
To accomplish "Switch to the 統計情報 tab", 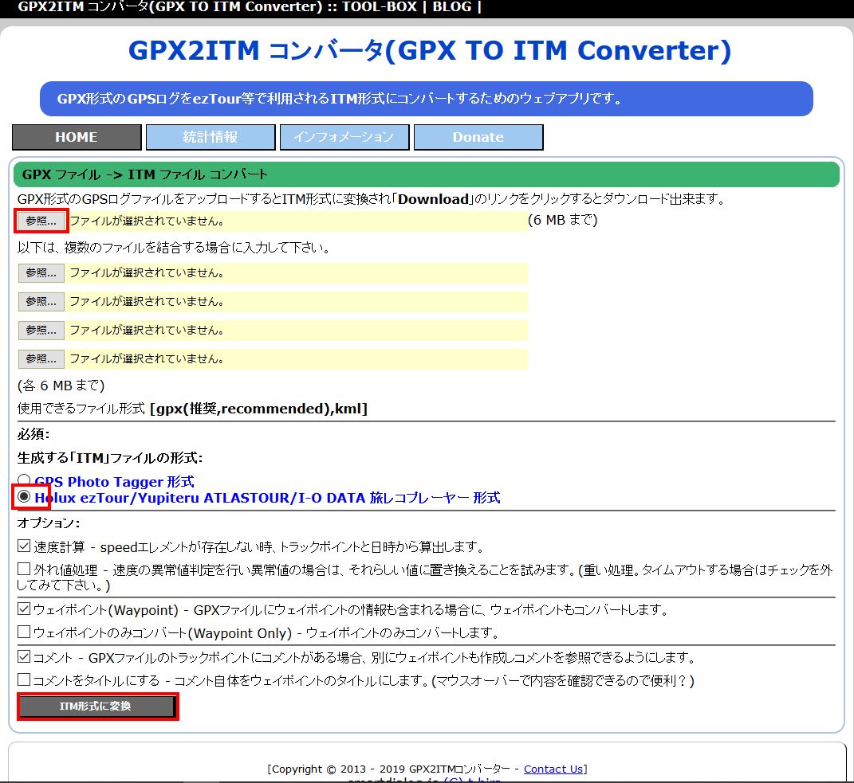I will coord(211,137).
